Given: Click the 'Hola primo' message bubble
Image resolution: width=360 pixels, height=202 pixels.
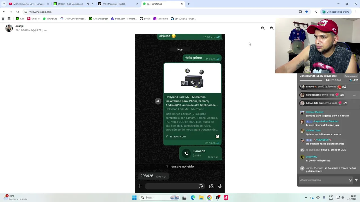Looking at the screenshot, I should pos(202,58).
